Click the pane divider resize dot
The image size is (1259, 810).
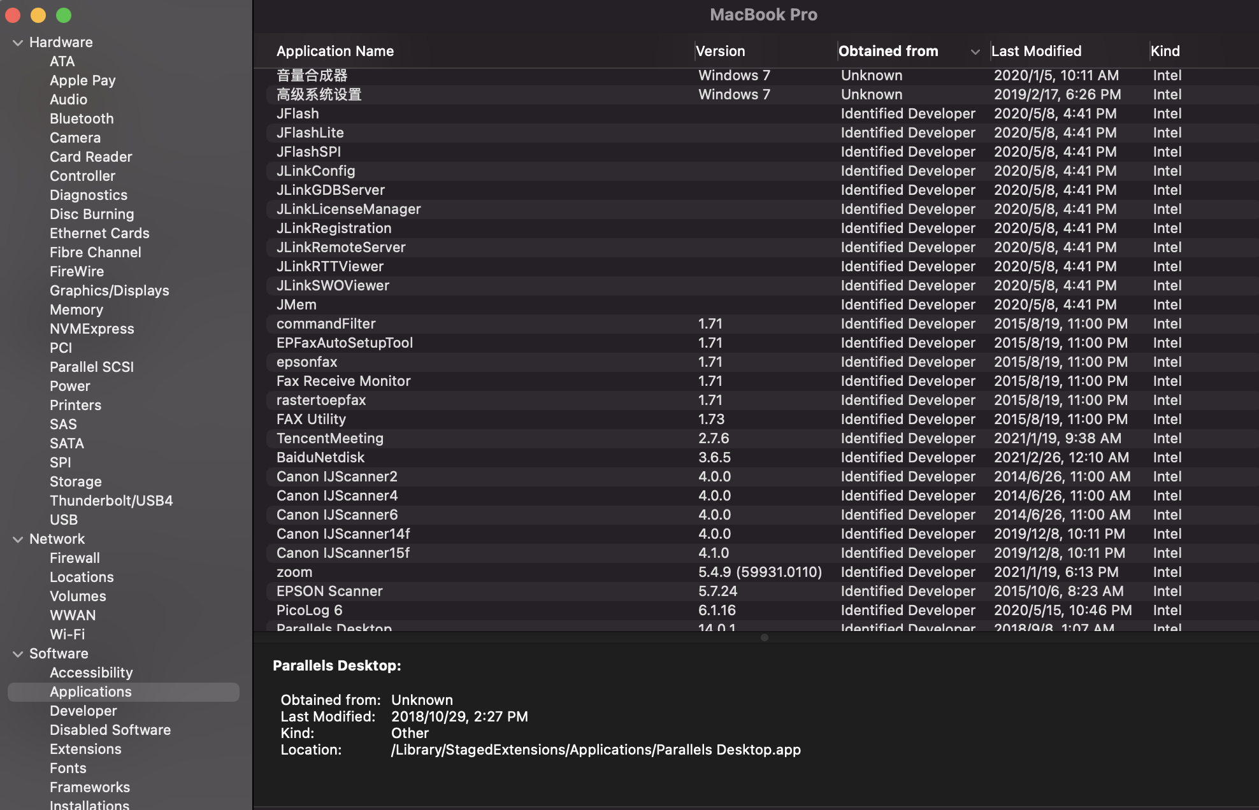point(764,637)
